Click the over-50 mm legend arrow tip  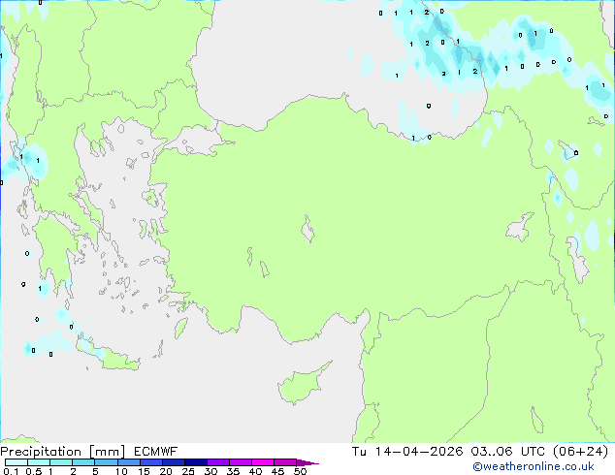pyautogui.click(x=307, y=462)
